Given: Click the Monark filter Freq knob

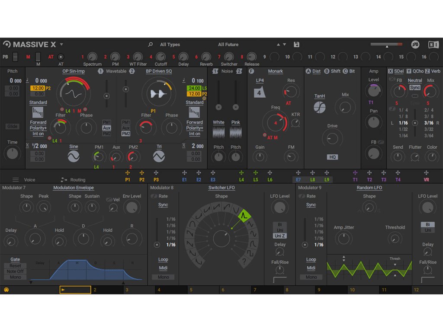Looking at the screenshot, I should click(x=275, y=123).
